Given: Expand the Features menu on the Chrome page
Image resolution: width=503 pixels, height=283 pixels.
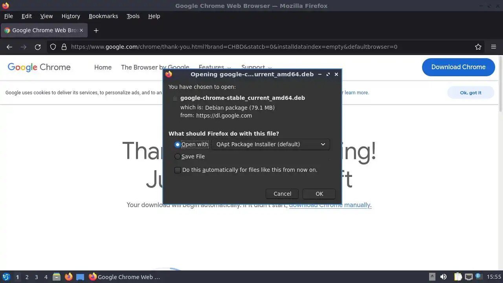Looking at the screenshot, I should [215, 67].
